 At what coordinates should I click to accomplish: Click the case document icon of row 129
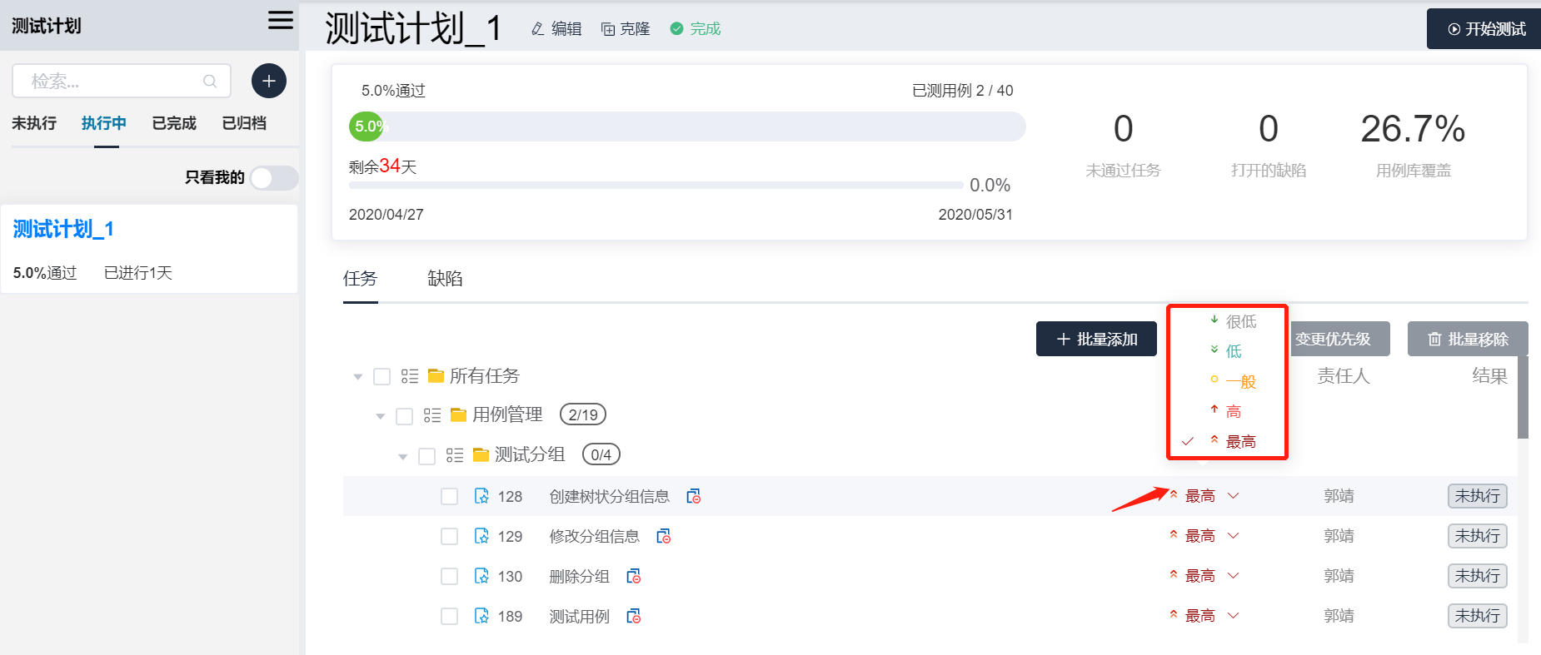(481, 536)
